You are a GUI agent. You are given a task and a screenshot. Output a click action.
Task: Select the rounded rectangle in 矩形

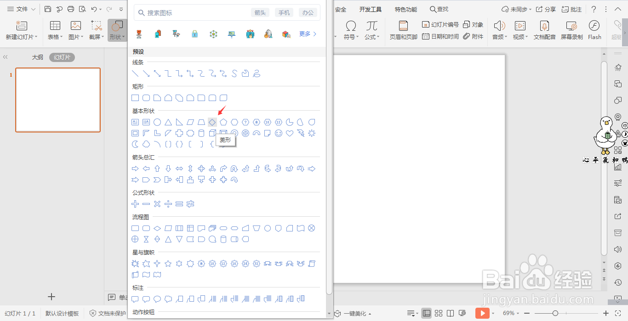(146, 98)
